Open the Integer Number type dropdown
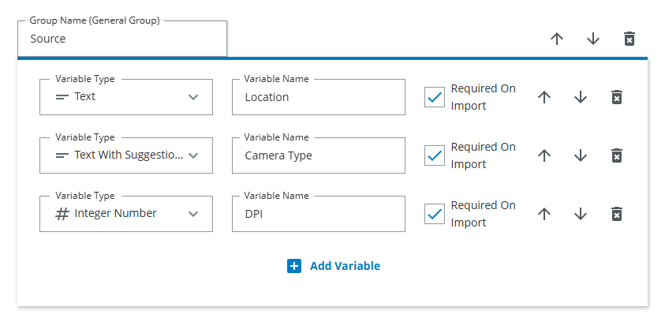The image size is (665, 322). [126, 214]
